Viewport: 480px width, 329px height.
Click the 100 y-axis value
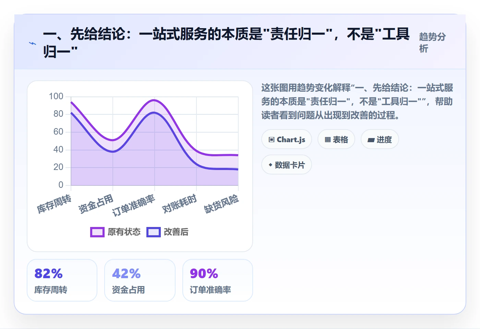click(x=56, y=96)
